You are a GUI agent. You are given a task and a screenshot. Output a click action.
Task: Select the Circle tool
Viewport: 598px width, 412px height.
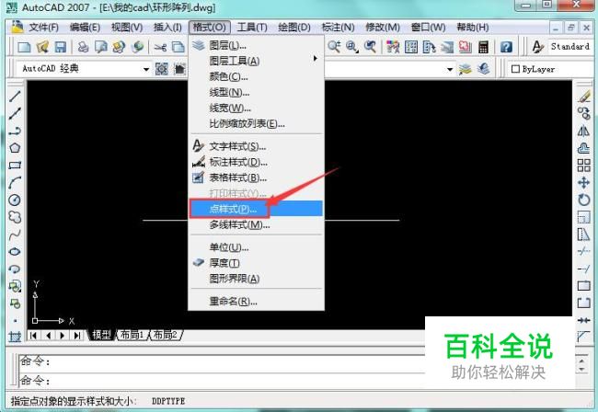click(x=15, y=200)
